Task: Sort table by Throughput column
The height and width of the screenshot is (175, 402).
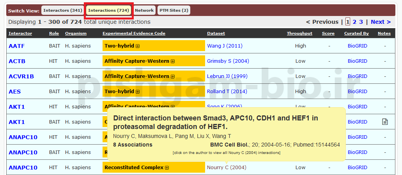Action: tap(299, 34)
